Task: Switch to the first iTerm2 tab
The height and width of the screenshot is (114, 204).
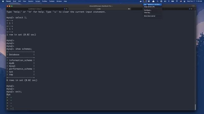Action: pyautogui.click(x=37, y=9)
